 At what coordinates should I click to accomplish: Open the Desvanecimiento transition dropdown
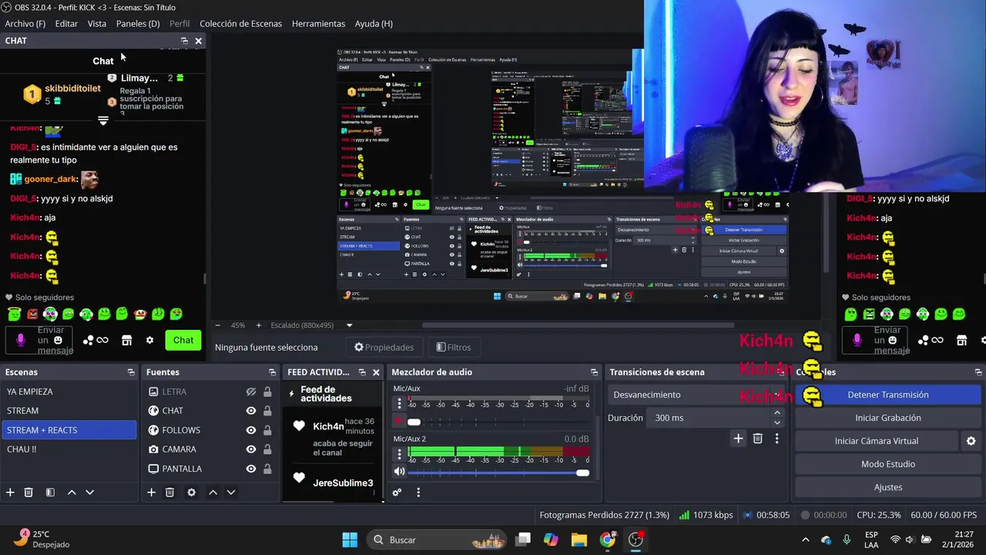coord(698,395)
